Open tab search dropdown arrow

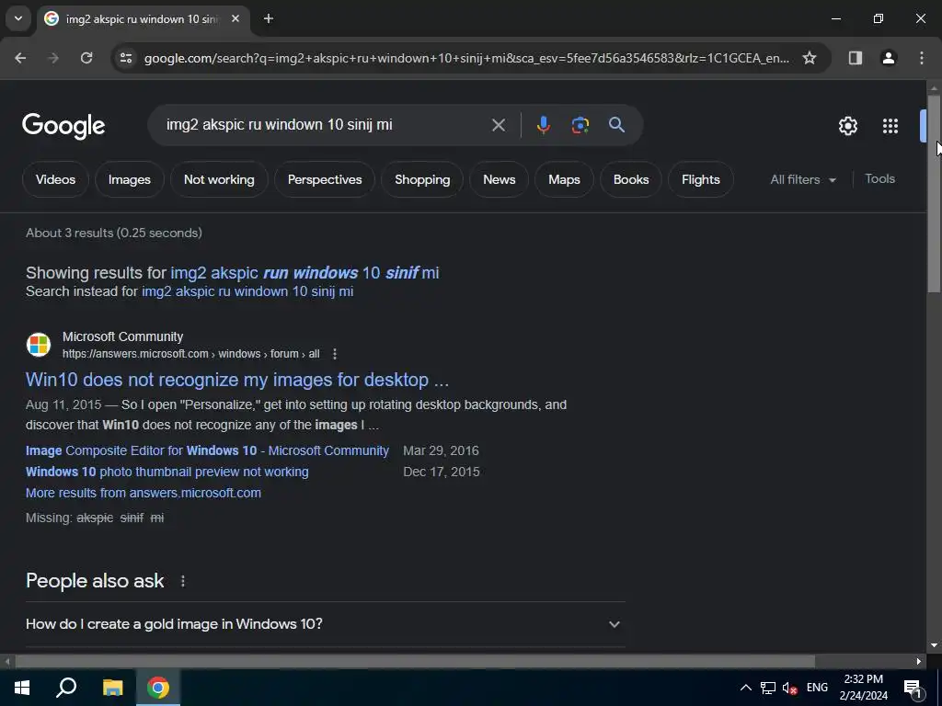[x=18, y=18]
